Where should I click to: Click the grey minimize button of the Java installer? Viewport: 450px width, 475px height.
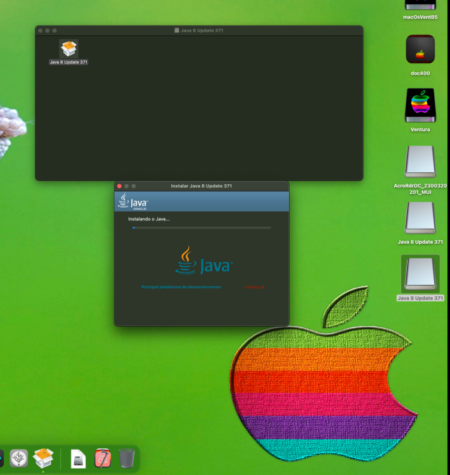(x=127, y=186)
